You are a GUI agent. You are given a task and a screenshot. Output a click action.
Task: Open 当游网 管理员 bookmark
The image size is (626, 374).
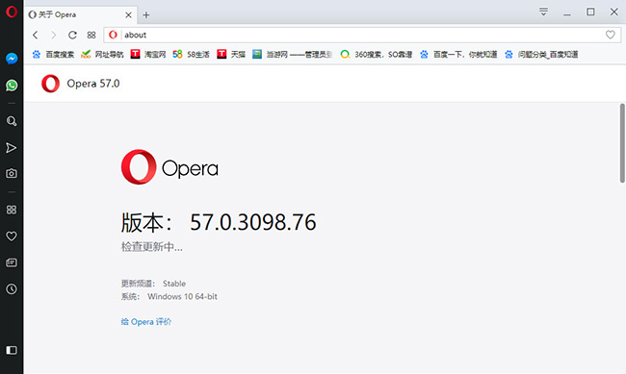tap(293, 54)
